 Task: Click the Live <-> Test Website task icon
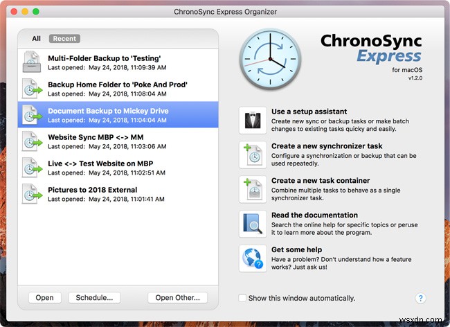coord(32,168)
